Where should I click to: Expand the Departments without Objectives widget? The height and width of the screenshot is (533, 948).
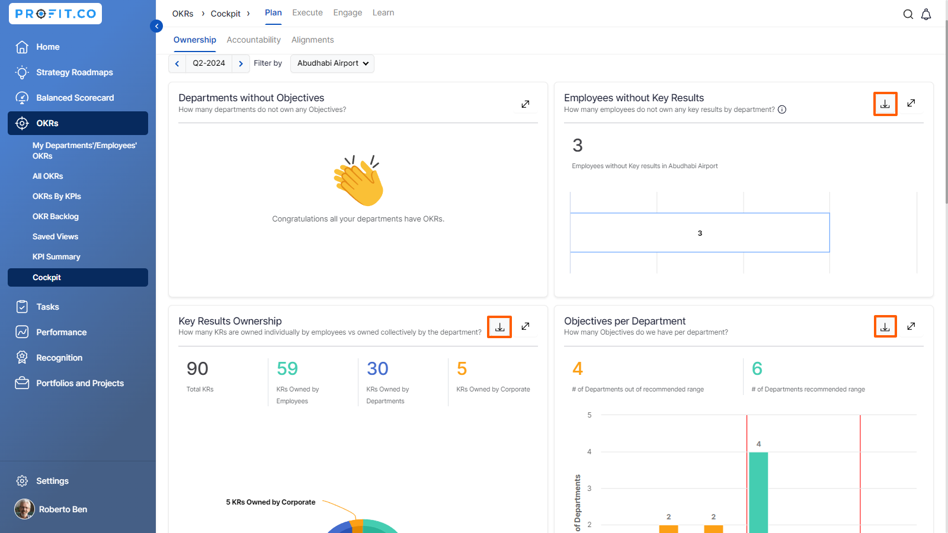pos(525,104)
